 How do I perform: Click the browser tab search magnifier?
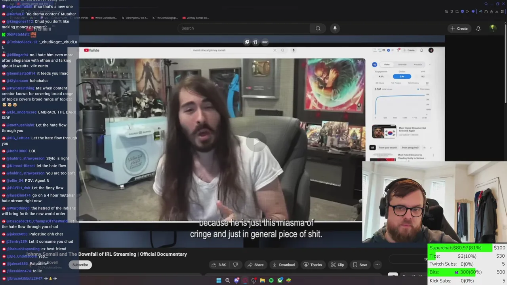coord(486,4)
